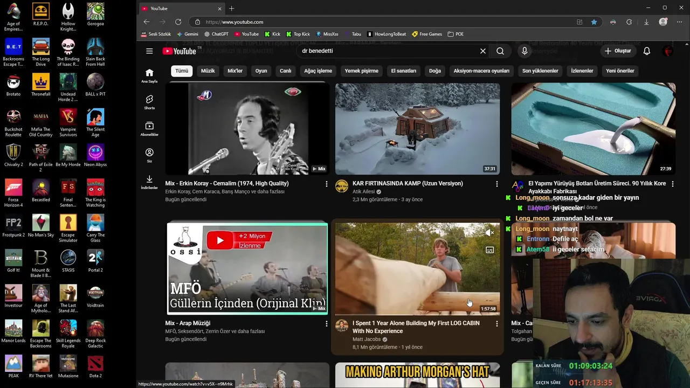Screen dimensions: 690x388
Task: Unmute the log cabin video preview
Action: [489, 233]
